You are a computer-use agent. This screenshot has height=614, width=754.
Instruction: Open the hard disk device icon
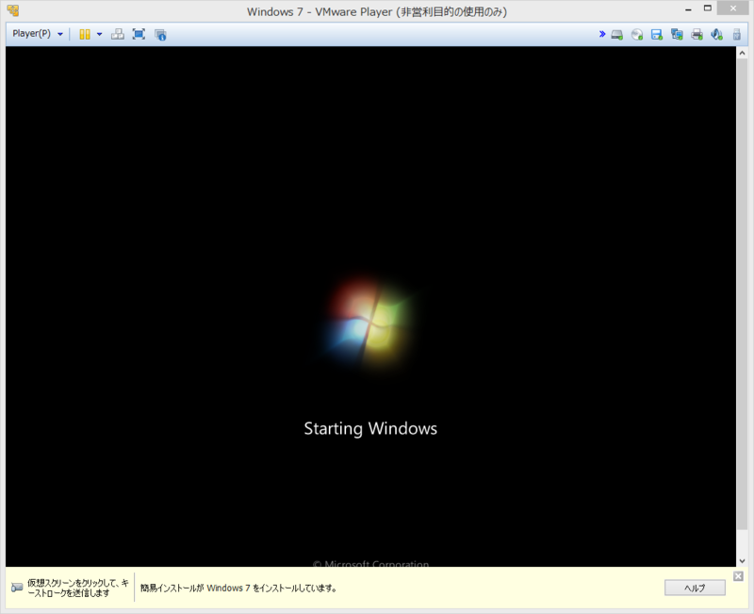617,34
